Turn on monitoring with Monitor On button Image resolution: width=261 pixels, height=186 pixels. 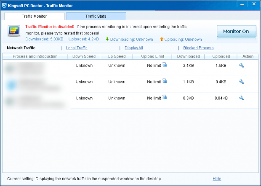pos(236,31)
